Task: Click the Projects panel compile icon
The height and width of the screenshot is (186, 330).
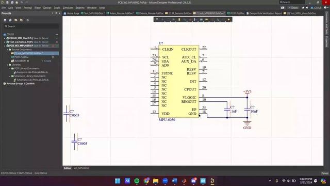Action: pyautogui.click(x=10, y=20)
